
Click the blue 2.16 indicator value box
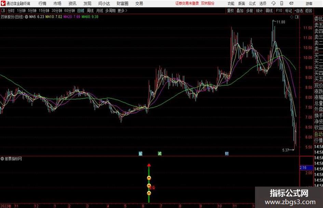pos(306,168)
